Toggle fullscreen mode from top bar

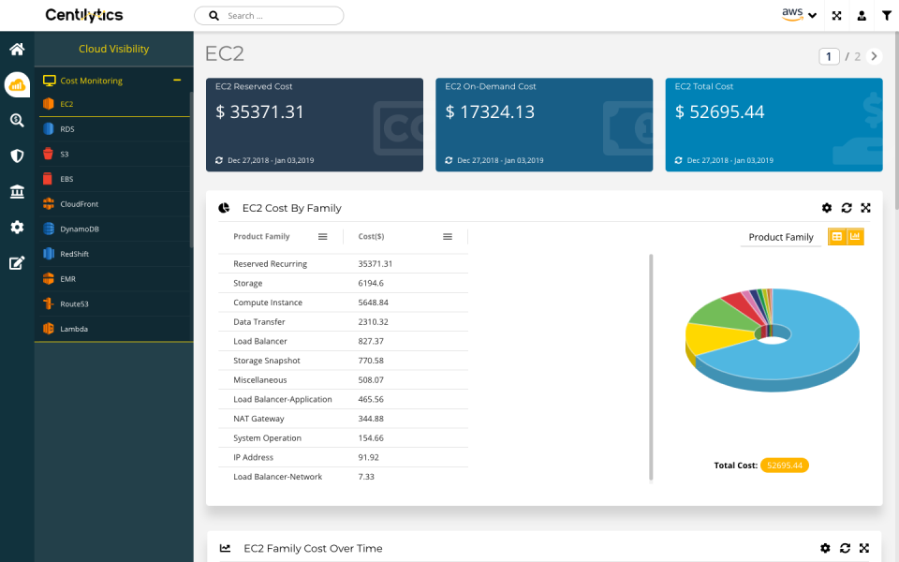pyautogui.click(x=836, y=15)
